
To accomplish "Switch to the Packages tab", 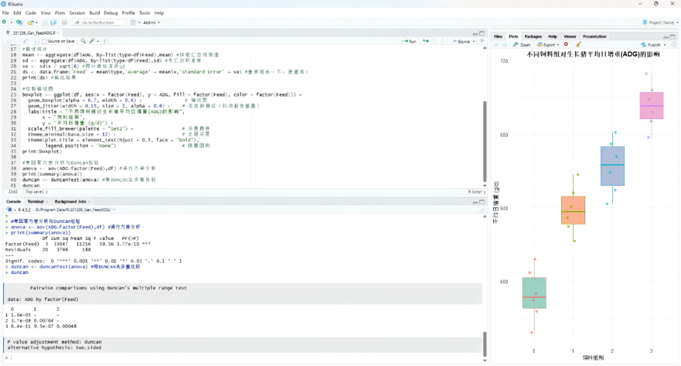I will (533, 37).
